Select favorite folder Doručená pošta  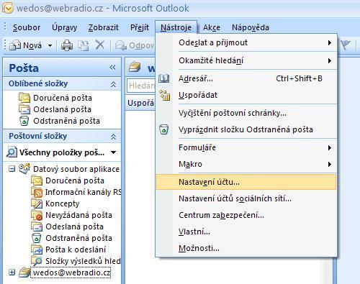63,98
